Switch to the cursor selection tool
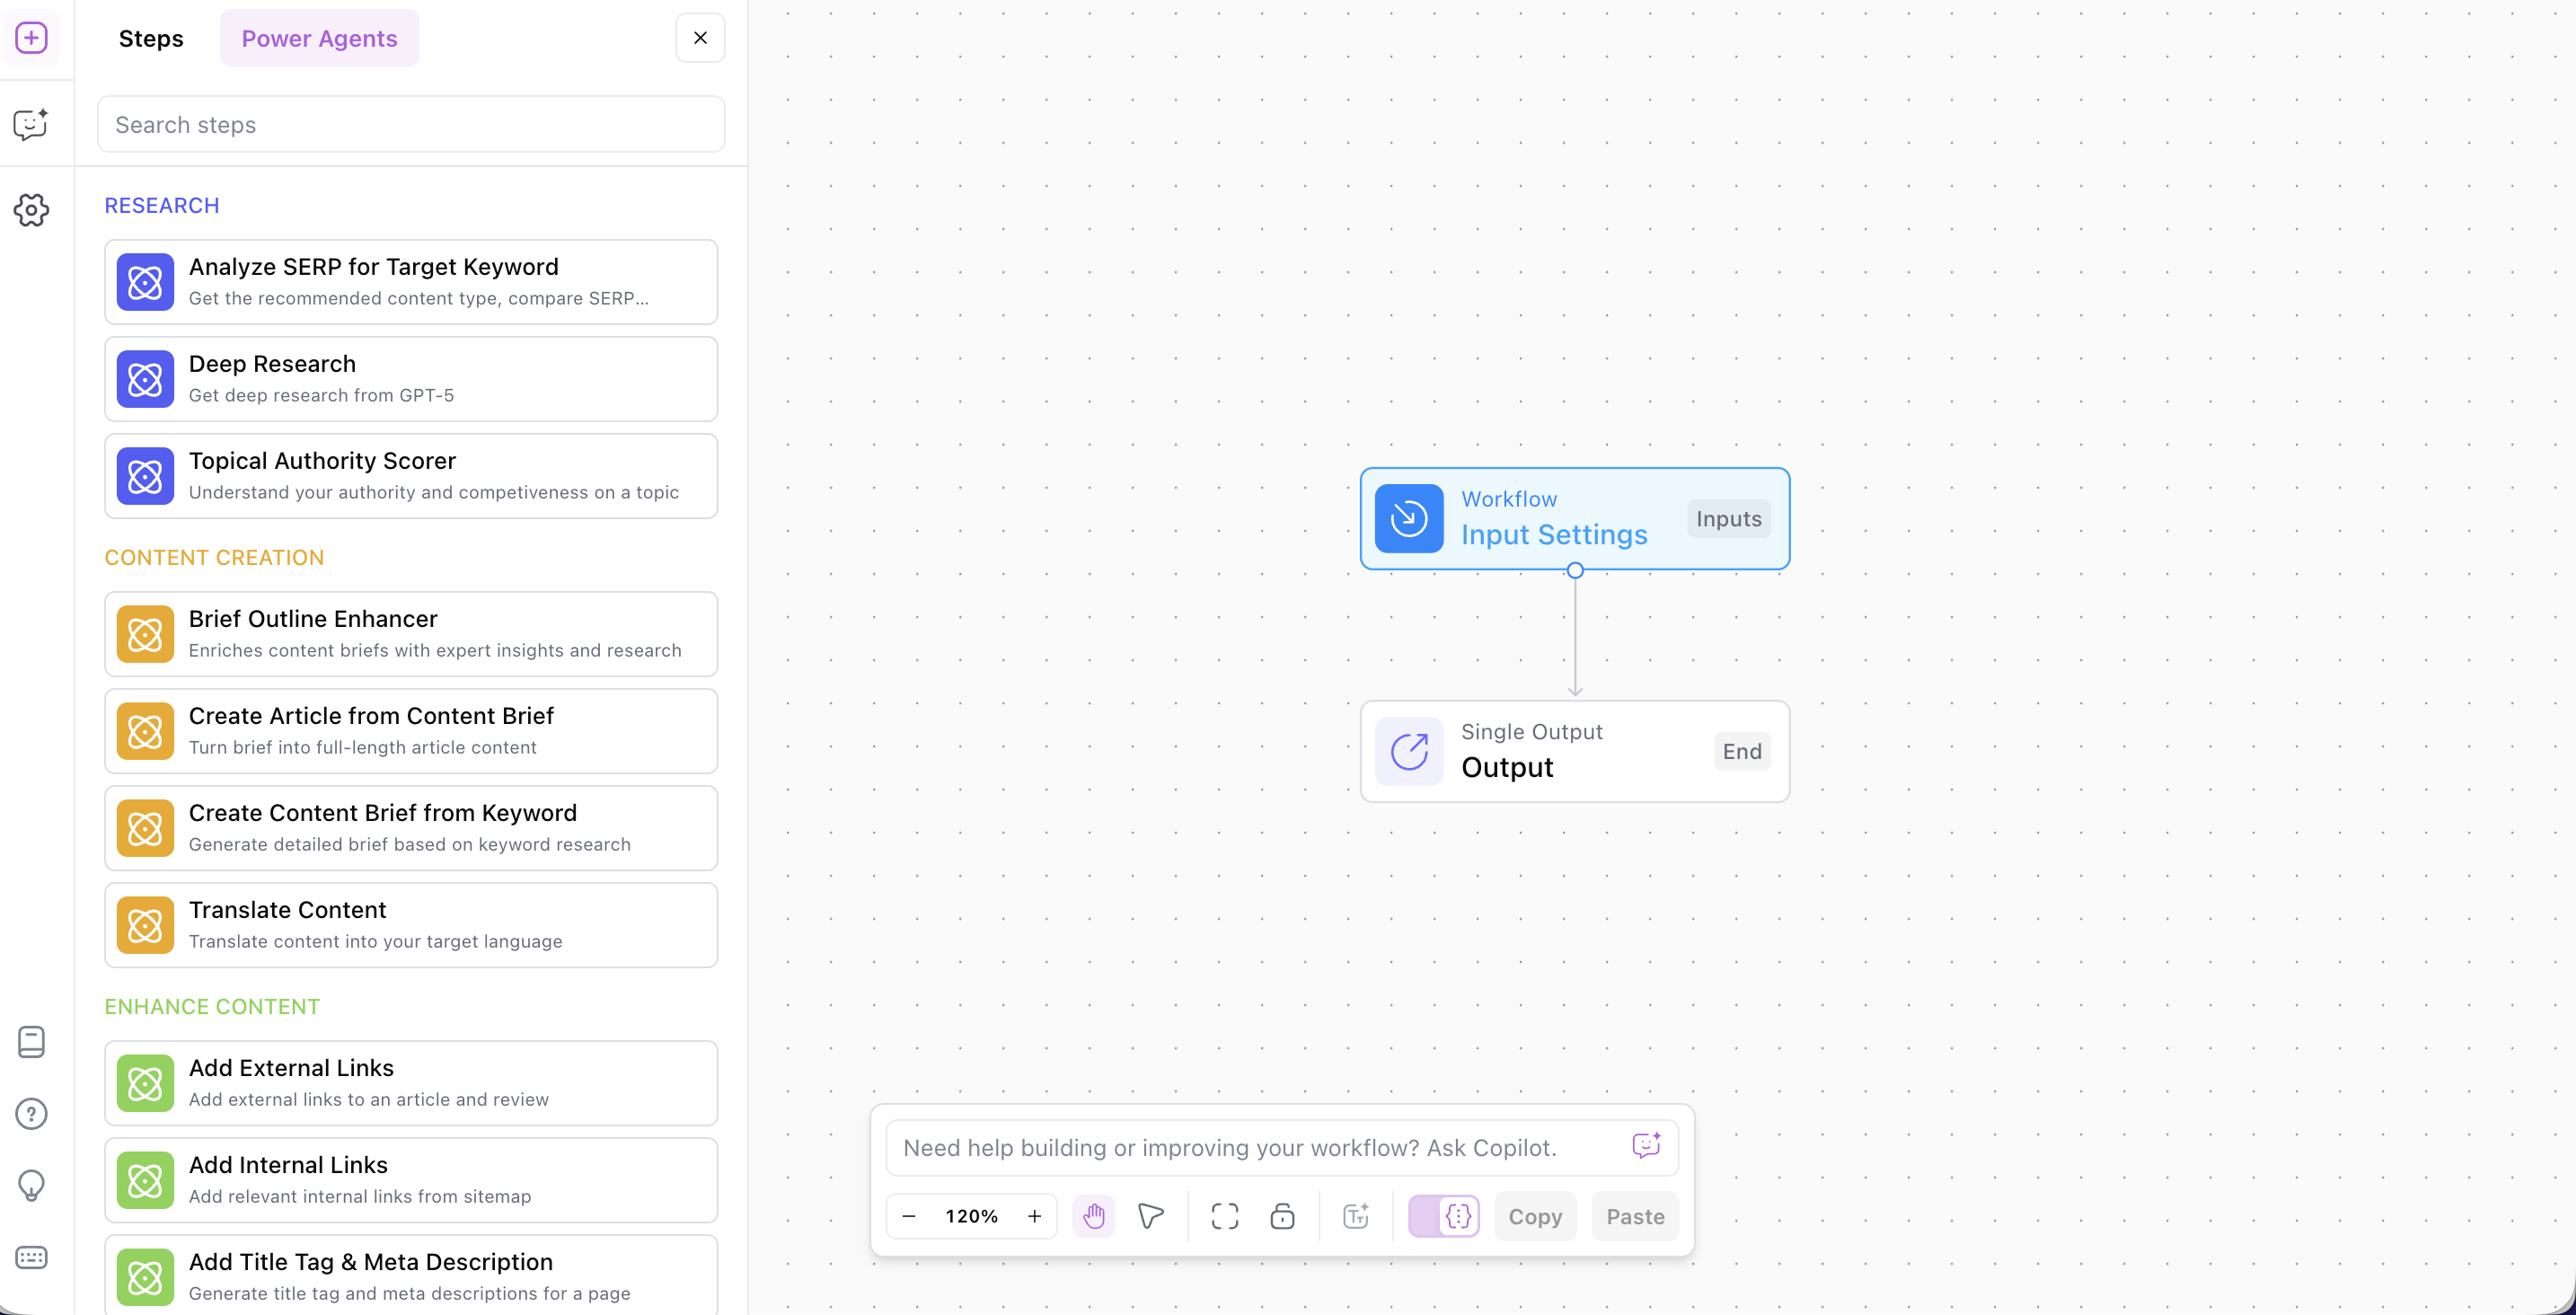Viewport: 2576px width, 1315px height. coord(1151,1216)
